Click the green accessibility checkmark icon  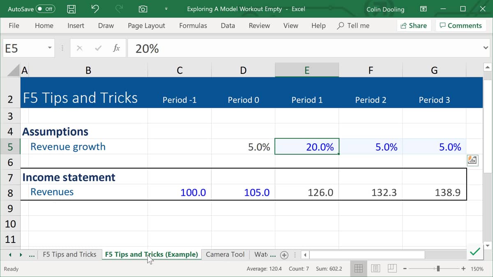click(475, 252)
